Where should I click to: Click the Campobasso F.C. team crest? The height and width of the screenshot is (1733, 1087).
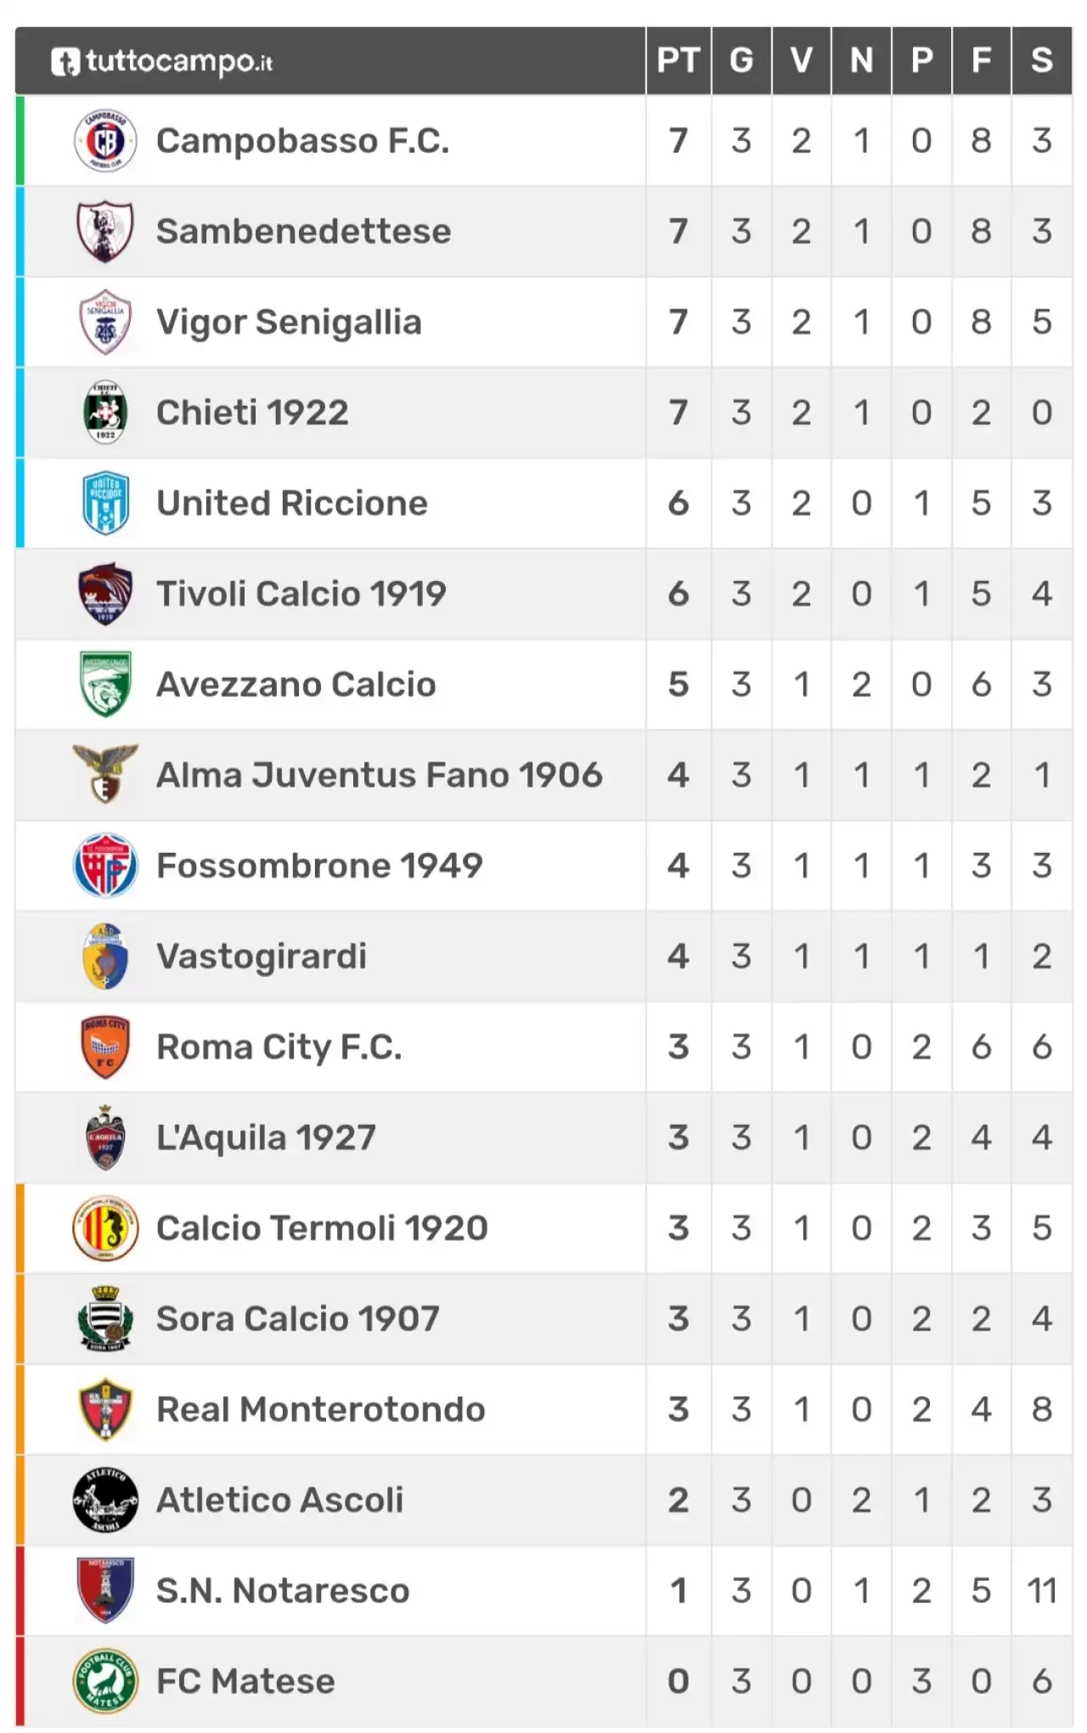(105, 141)
